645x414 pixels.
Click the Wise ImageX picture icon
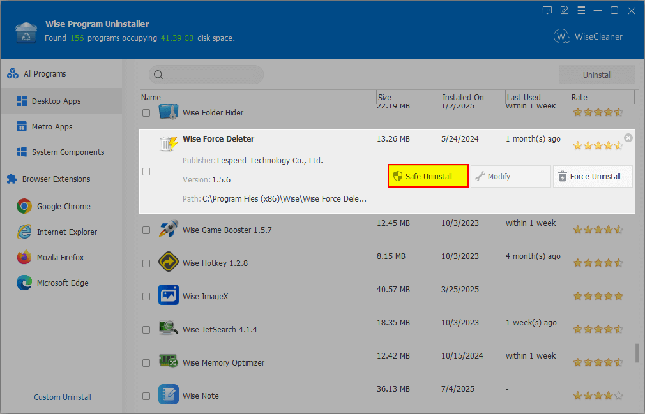coord(168,295)
